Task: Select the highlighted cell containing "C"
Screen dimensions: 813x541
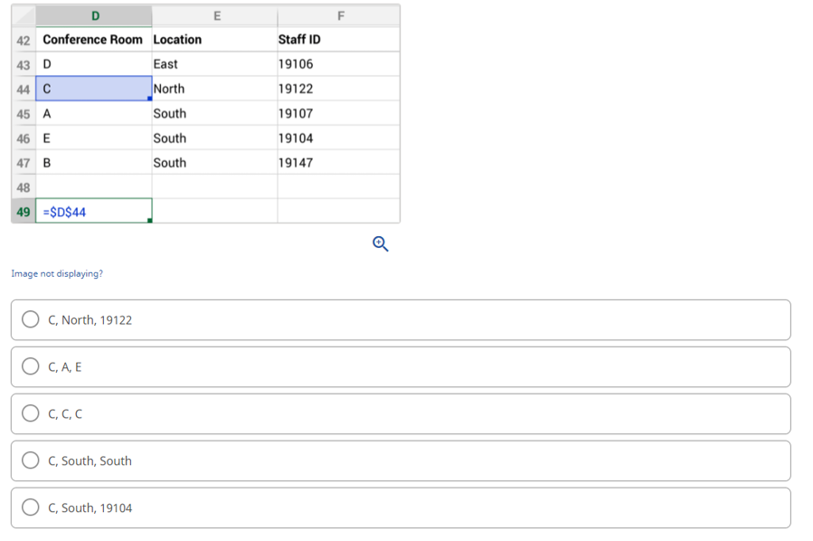Action: click(93, 88)
